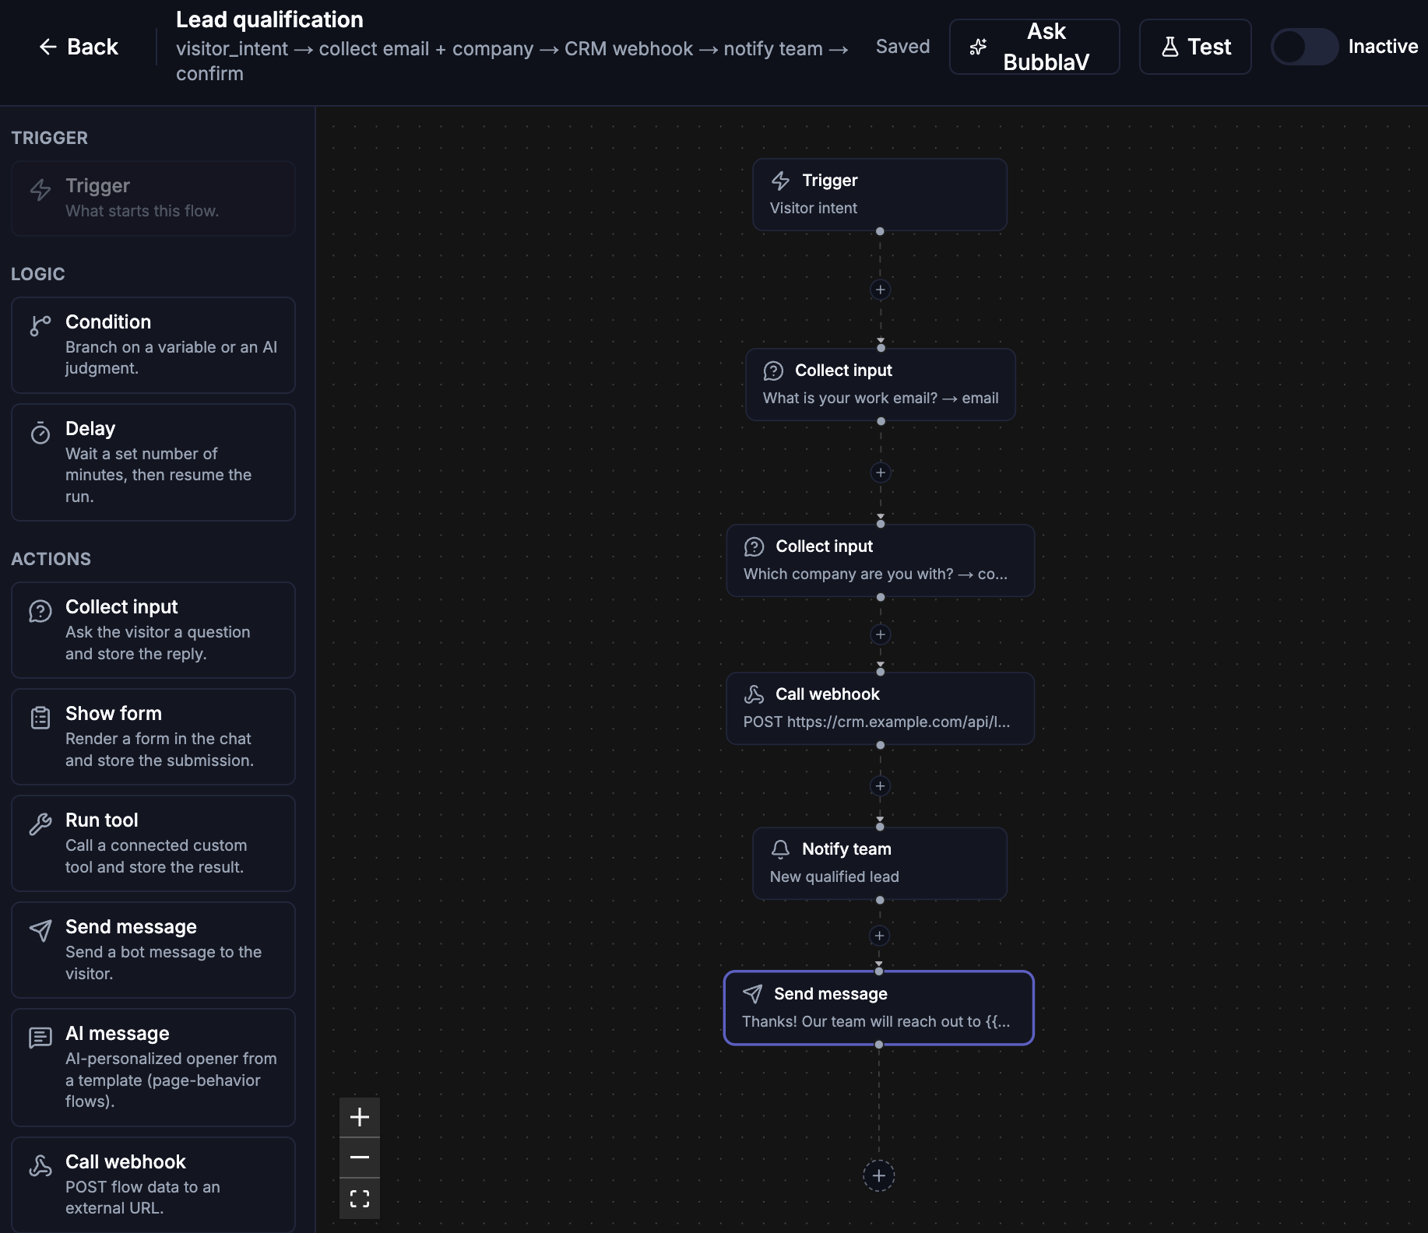This screenshot has height=1233, width=1428.
Task: Click the Run tool wrench icon
Action: (40, 824)
